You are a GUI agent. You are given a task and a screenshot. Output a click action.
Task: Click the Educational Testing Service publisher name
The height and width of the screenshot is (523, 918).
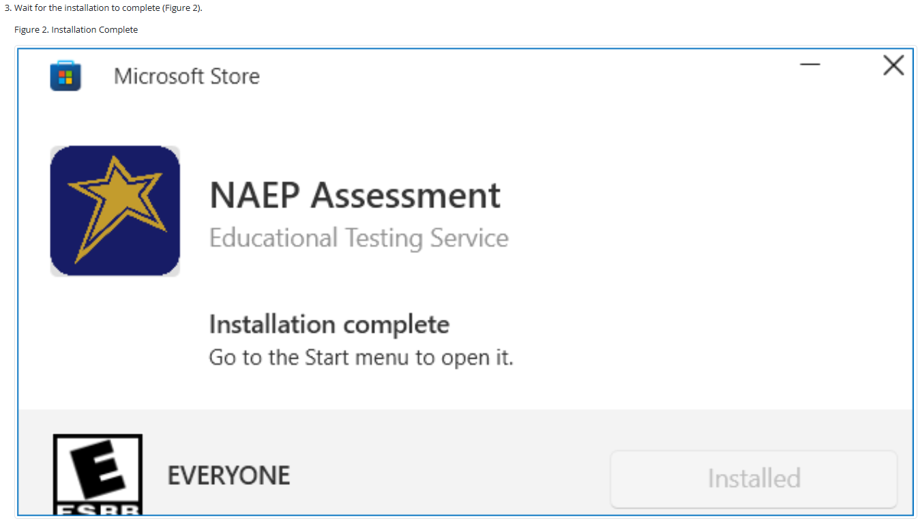point(359,238)
